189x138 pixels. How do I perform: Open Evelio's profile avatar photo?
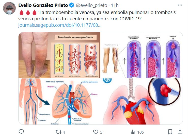point(9,10)
